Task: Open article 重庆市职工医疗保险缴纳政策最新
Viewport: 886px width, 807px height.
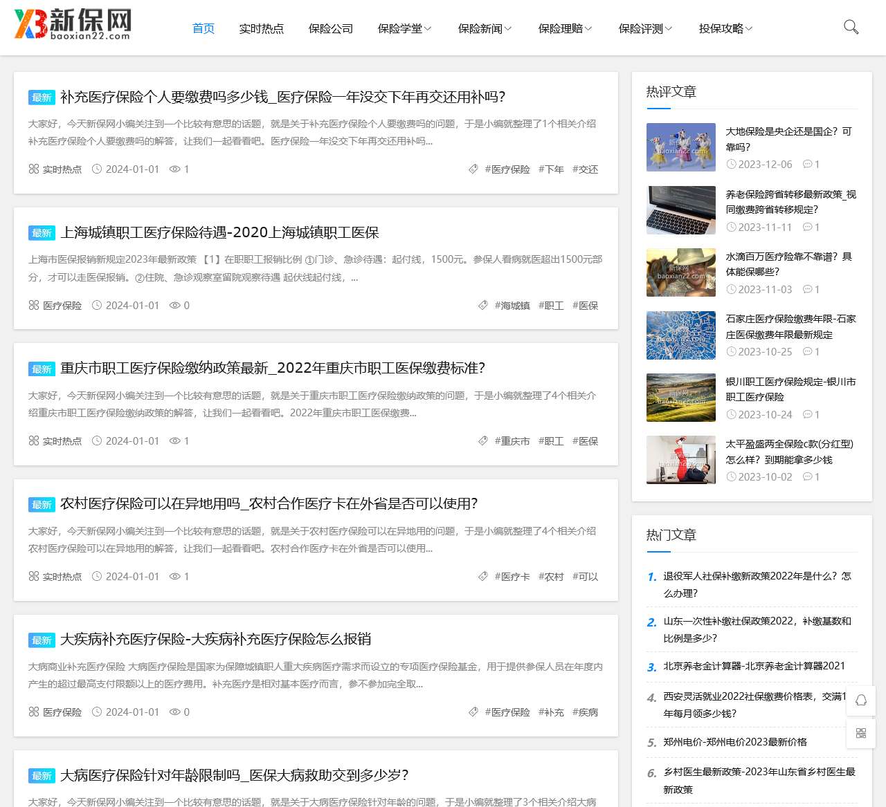Action: (273, 368)
